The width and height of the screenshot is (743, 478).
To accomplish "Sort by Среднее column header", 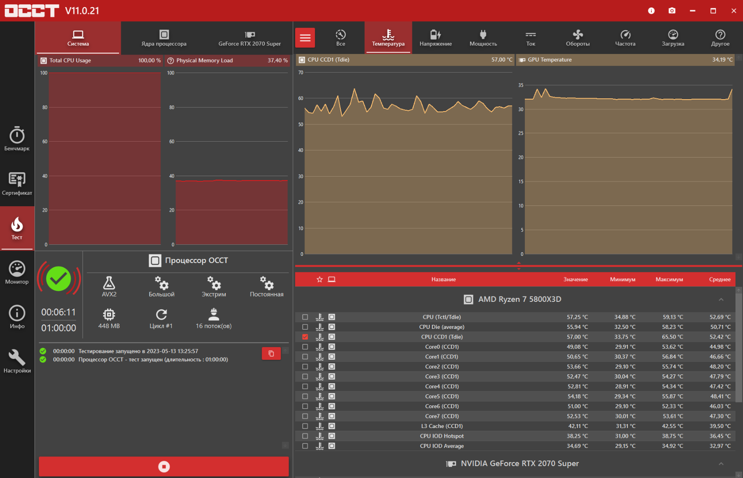I will [x=720, y=279].
